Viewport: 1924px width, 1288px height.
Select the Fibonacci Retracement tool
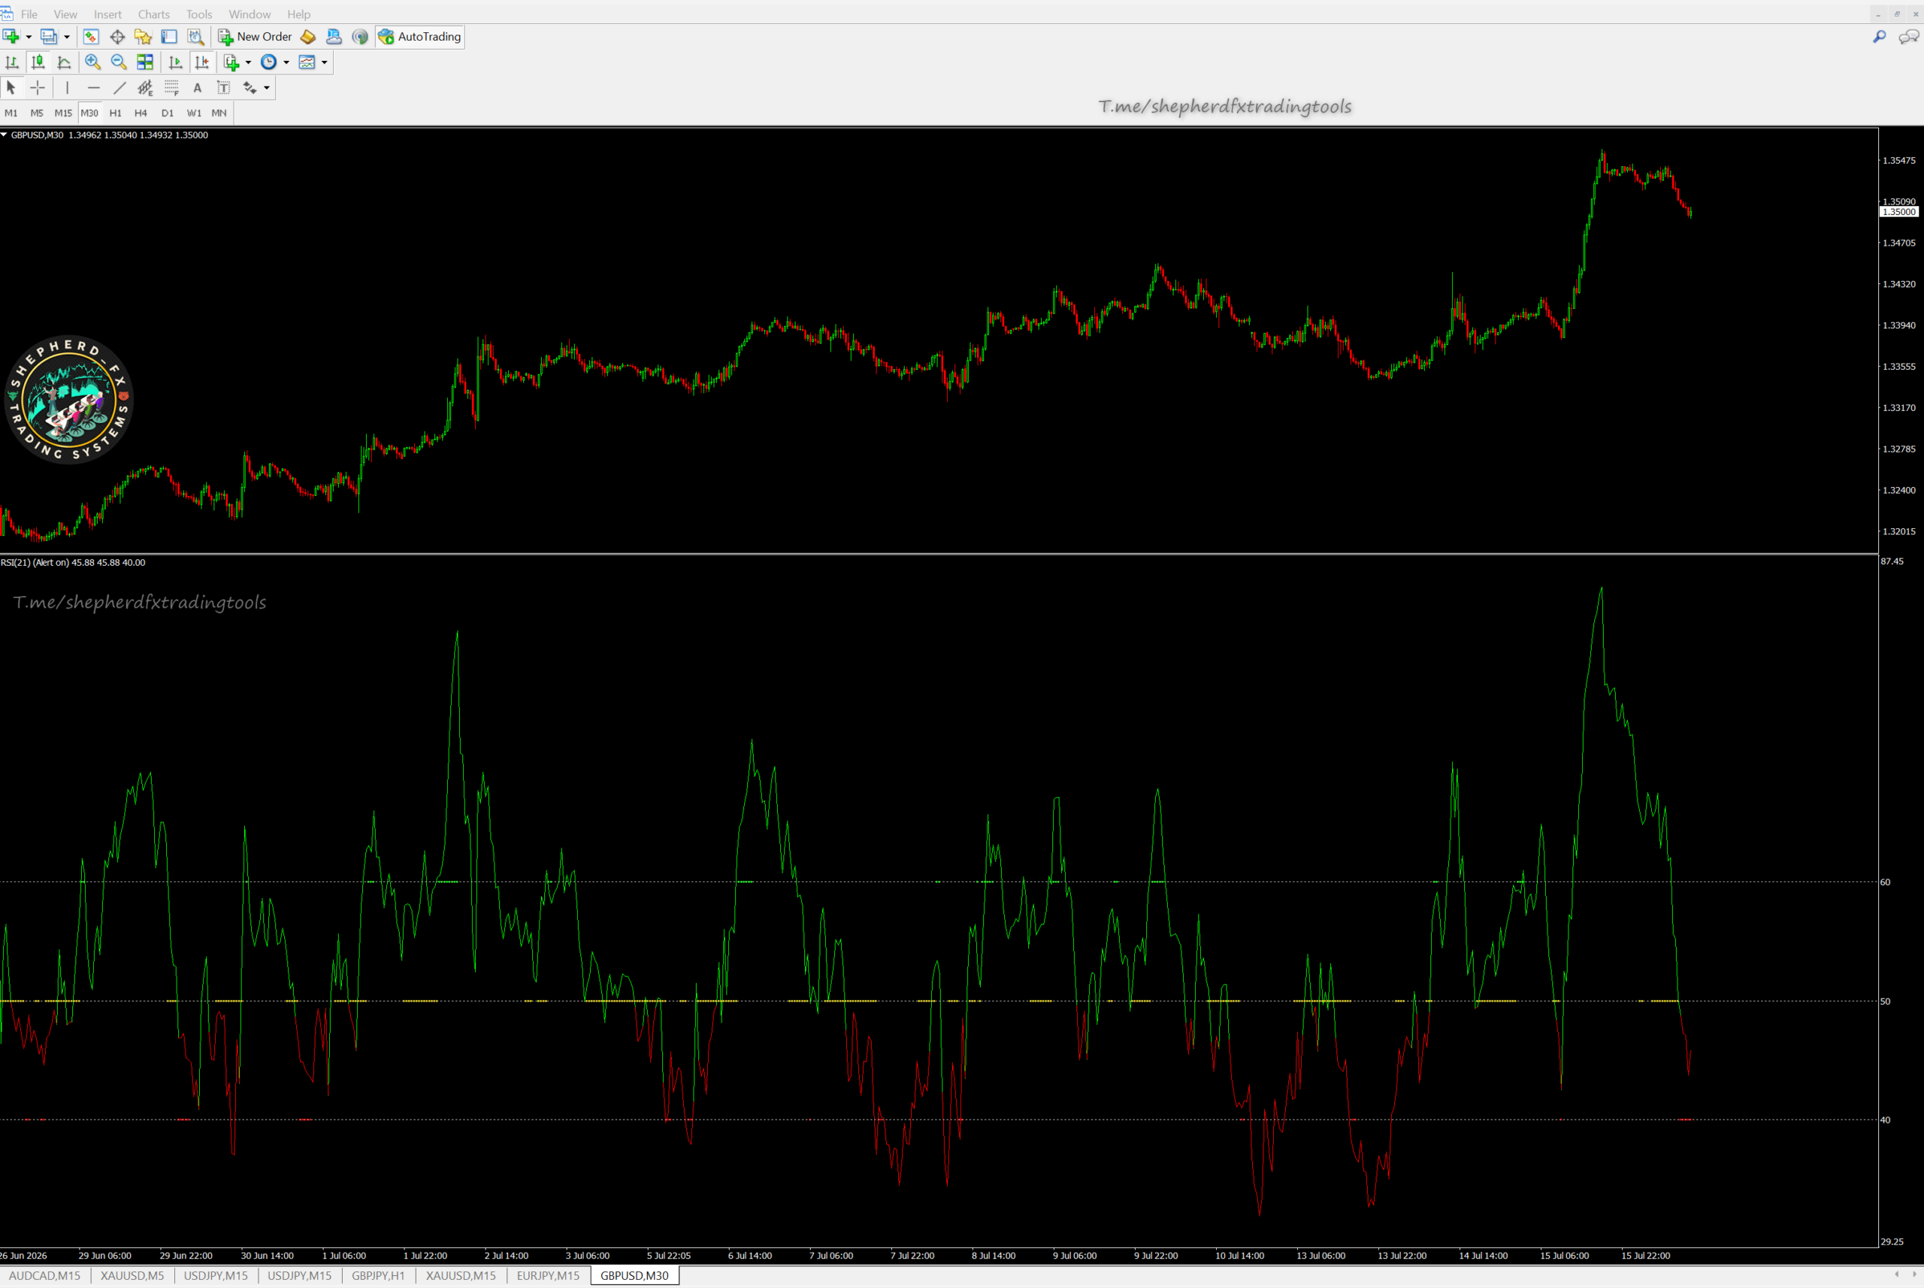coord(171,88)
